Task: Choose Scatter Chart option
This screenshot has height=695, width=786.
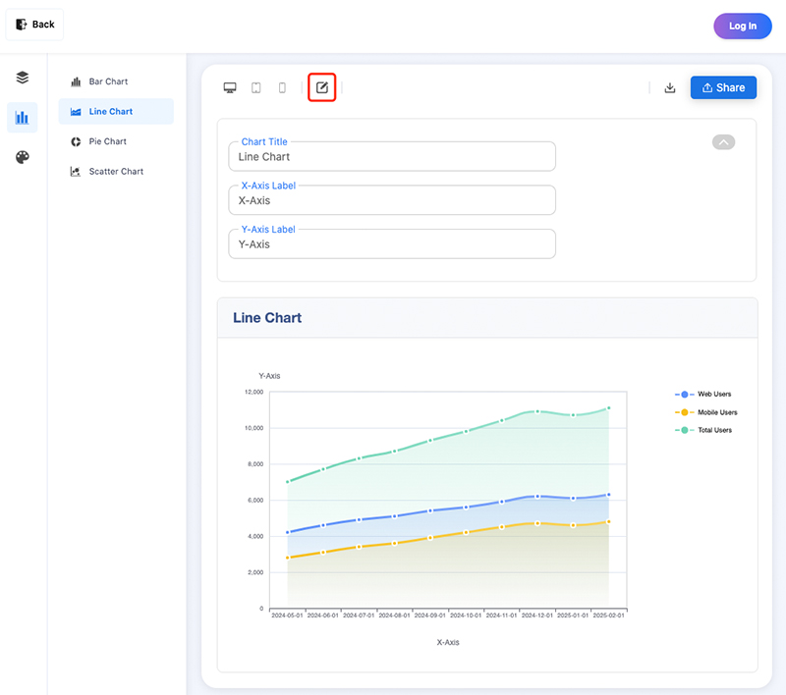Action: [x=115, y=172]
